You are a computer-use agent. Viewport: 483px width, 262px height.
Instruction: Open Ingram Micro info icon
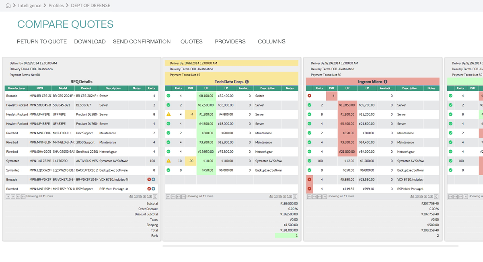tap(385, 82)
